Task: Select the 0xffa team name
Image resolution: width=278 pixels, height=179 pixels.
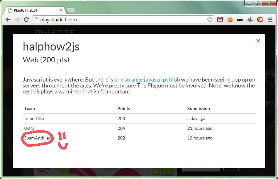Action: point(29,128)
